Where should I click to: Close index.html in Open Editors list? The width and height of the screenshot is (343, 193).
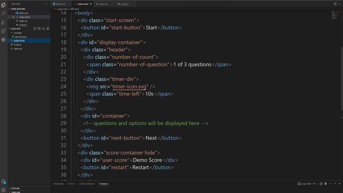pos(13,17)
